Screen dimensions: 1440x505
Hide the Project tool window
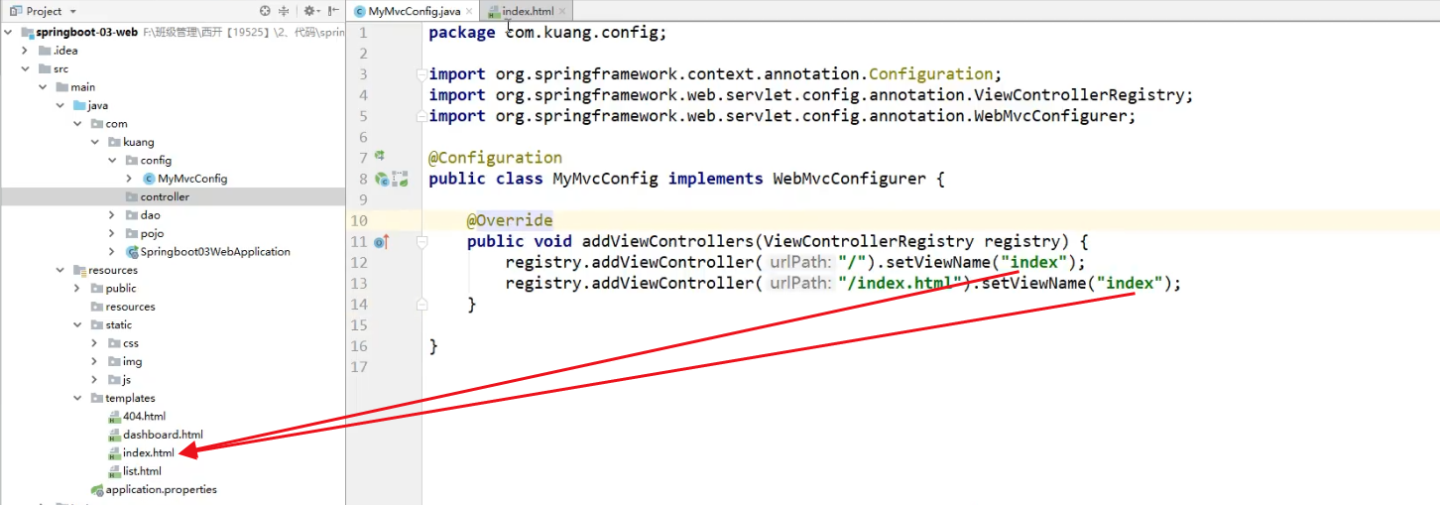(333, 11)
